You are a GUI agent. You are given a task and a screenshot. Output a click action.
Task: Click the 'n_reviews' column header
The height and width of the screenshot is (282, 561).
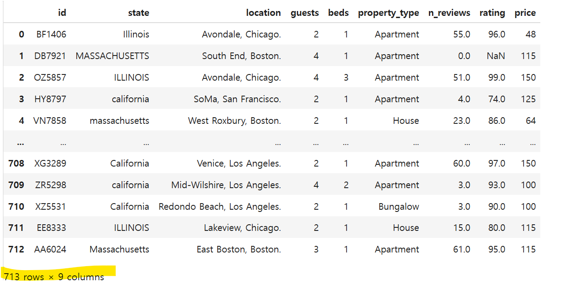click(449, 13)
